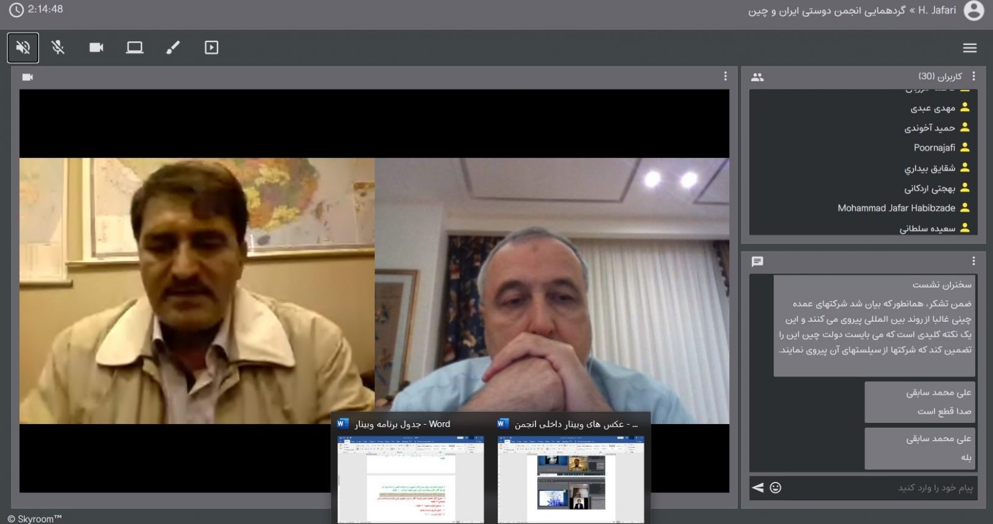Start screen sharing with laptop icon
Screen dimensions: 993x524
coord(135,48)
